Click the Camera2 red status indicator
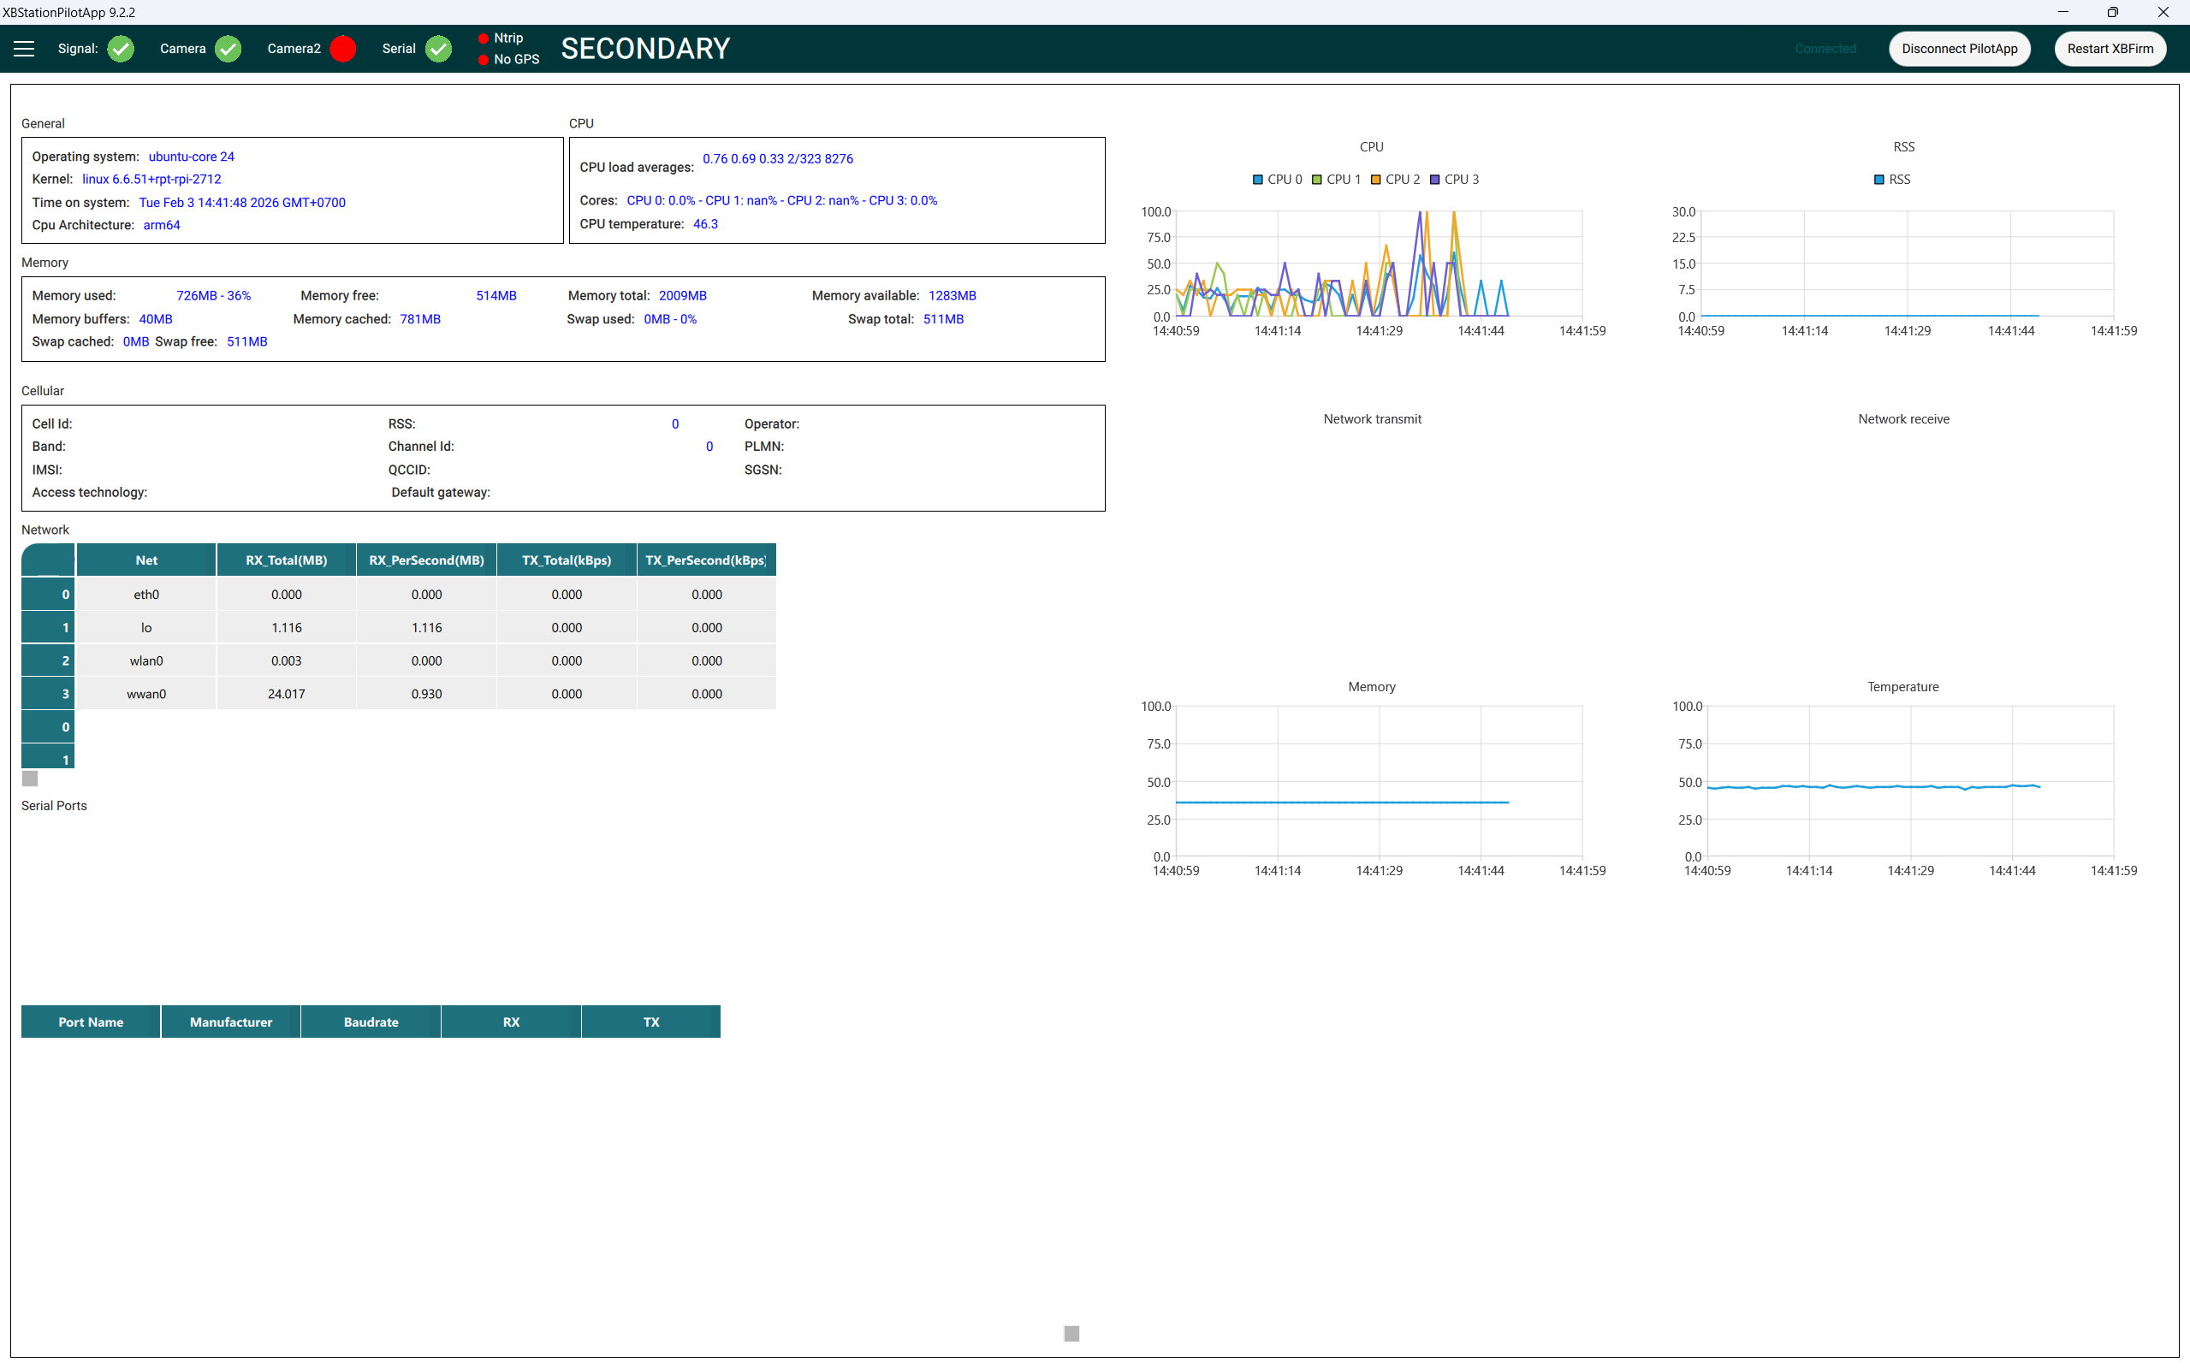Image resolution: width=2190 pixels, height=1368 pixels. point(343,49)
